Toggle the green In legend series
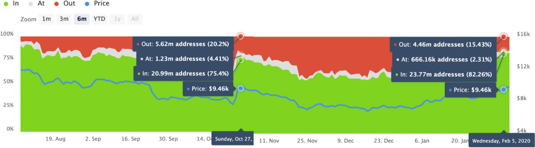The image size is (535, 148). [x=11, y=4]
